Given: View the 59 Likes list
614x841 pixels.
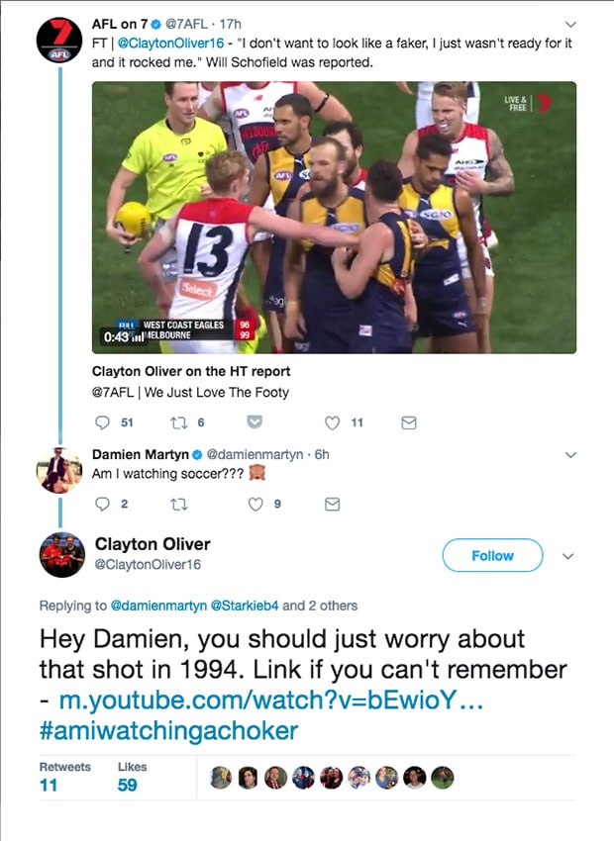Looking at the screenshot, I should tap(132, 776).
